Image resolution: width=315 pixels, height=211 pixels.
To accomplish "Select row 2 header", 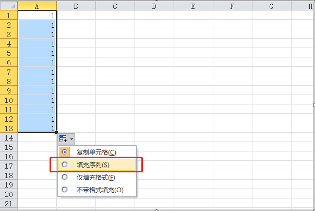I will pos(9,25).
